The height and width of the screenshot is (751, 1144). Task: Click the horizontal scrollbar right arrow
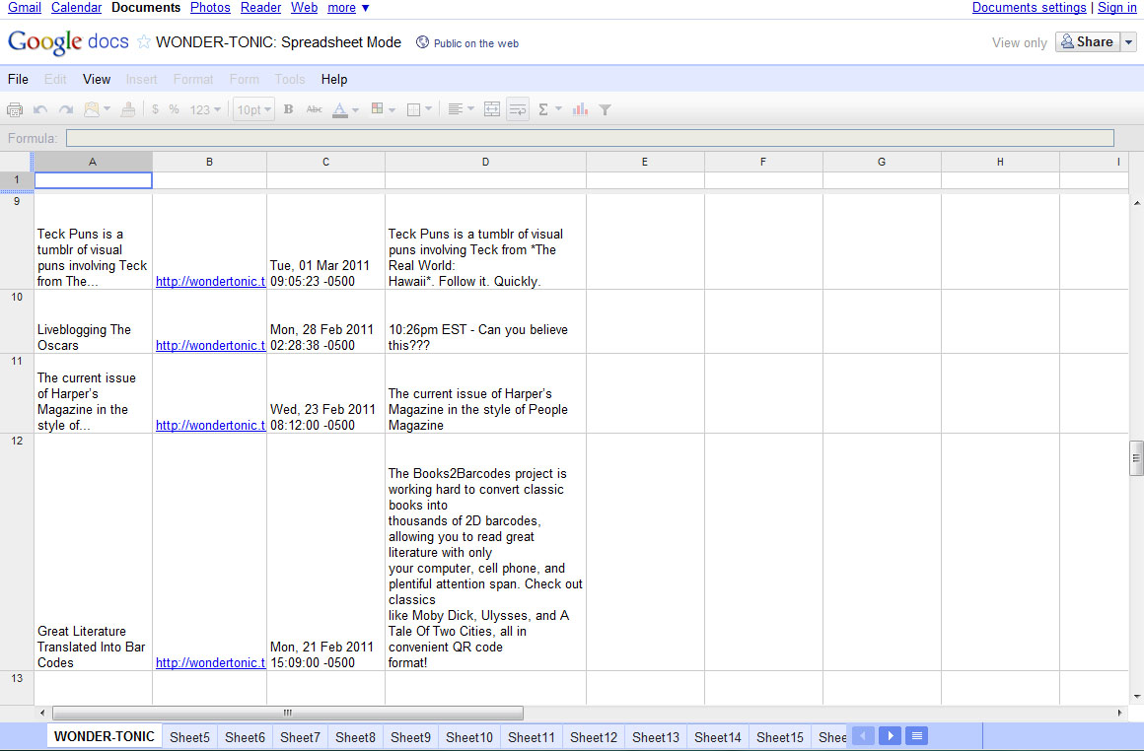[x=1120, y=713]
